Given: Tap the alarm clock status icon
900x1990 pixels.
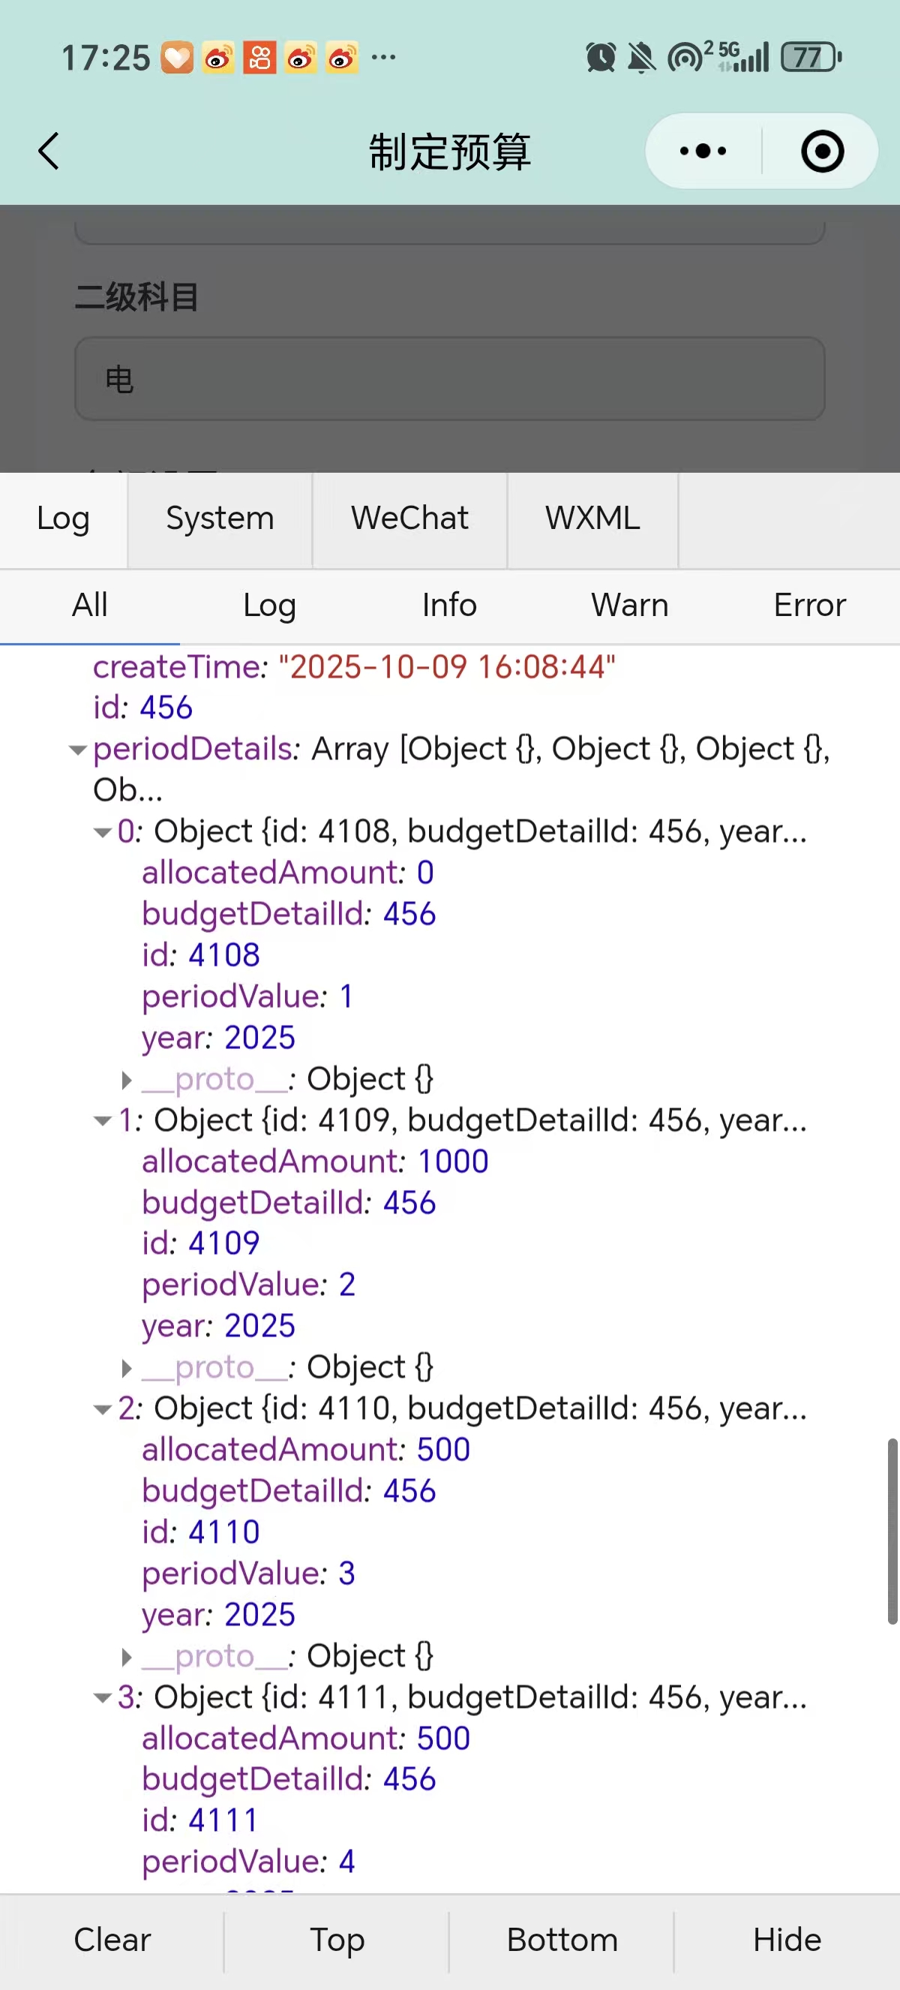Looking at the screenshot, I should point(601,58).
